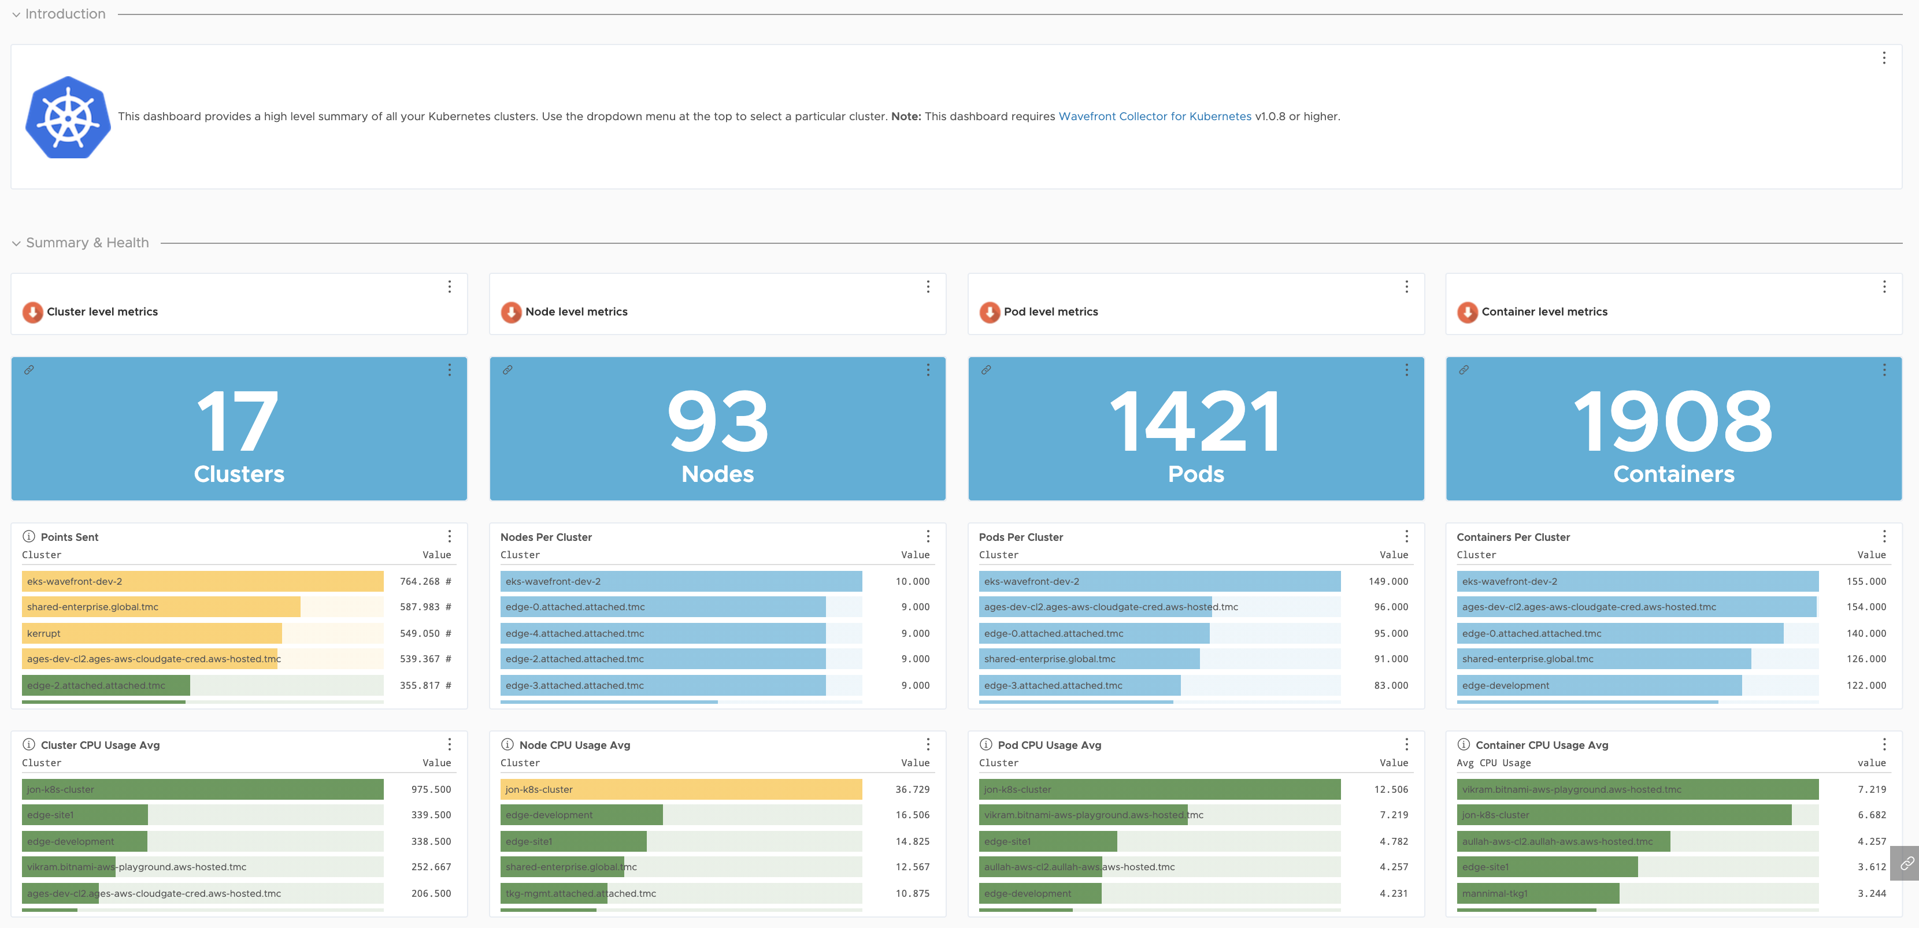The width and height of the screenshot is (1919, 928).
Task: Click the Cluster level metrics heading
Action: (102, 312)
